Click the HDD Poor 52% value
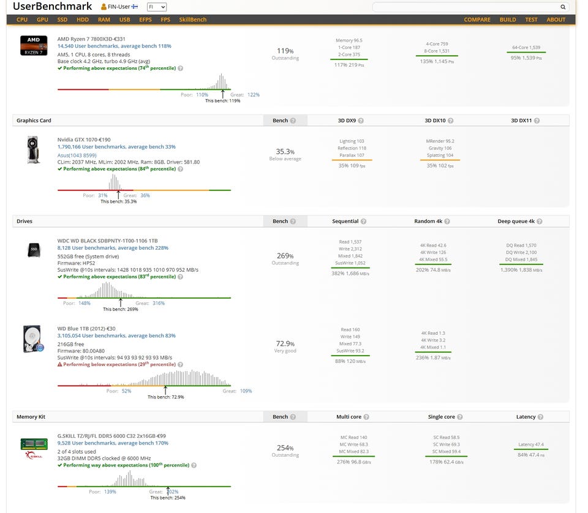The width and height of the screenshot is (588, 513). pos(126,391)
